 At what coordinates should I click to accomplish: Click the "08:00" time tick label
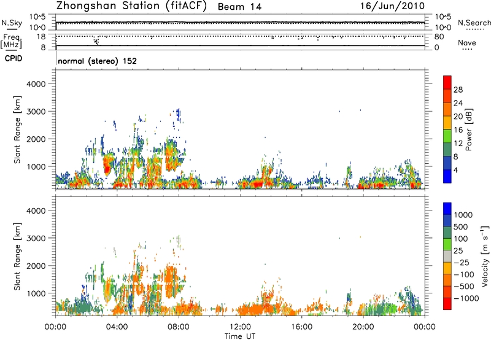(x=179, y=327)
